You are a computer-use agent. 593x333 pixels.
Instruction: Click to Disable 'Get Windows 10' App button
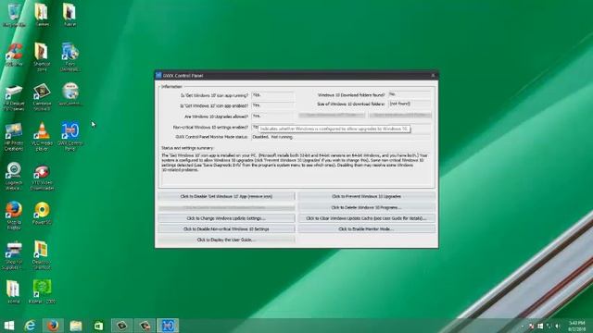[226, 196]
